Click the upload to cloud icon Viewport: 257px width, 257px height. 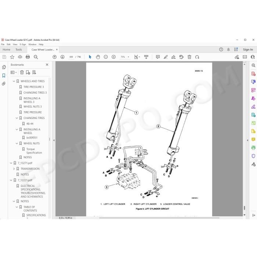pos(20,57)
